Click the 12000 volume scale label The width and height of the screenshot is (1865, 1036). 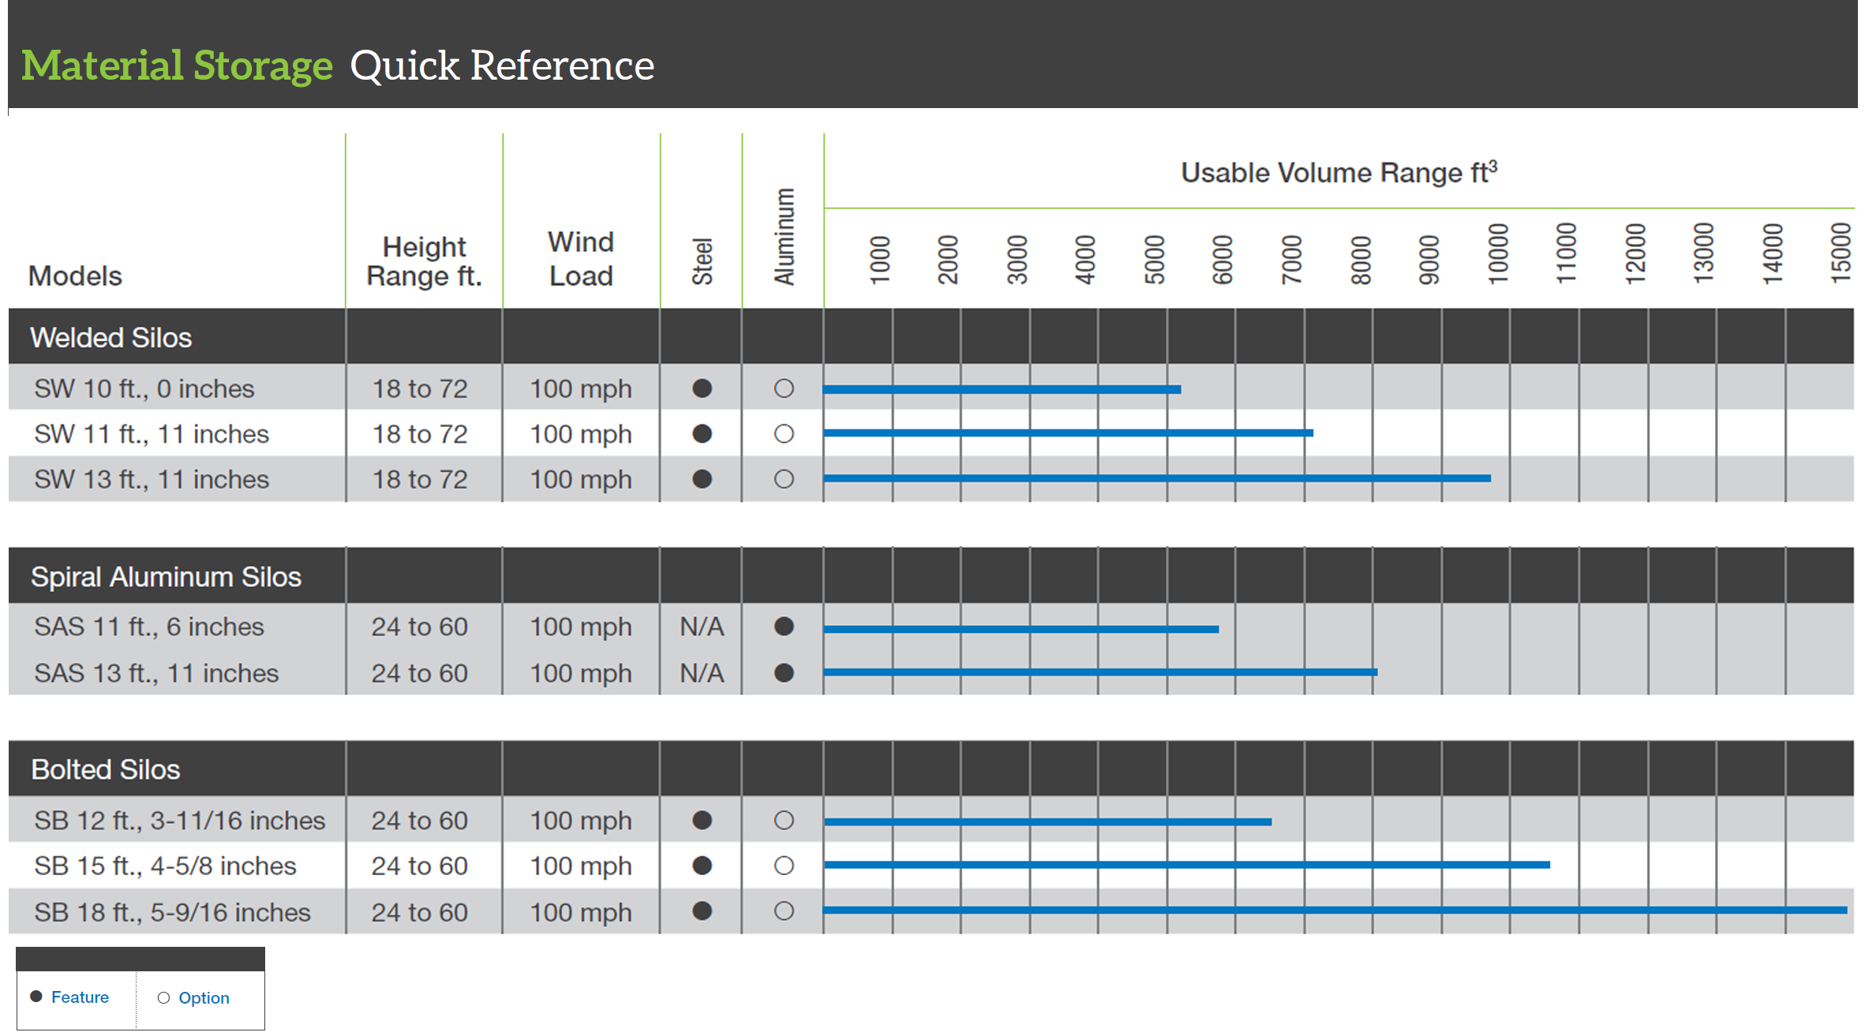1635,253
